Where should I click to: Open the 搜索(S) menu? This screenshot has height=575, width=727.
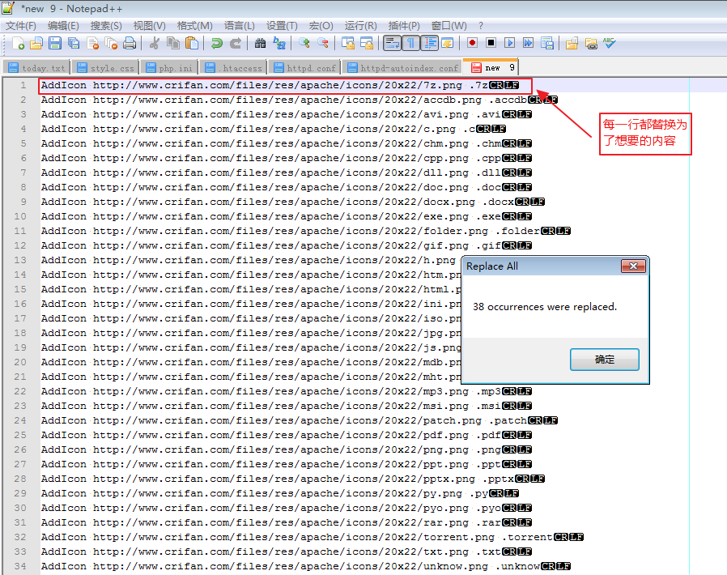click(106, 26)
